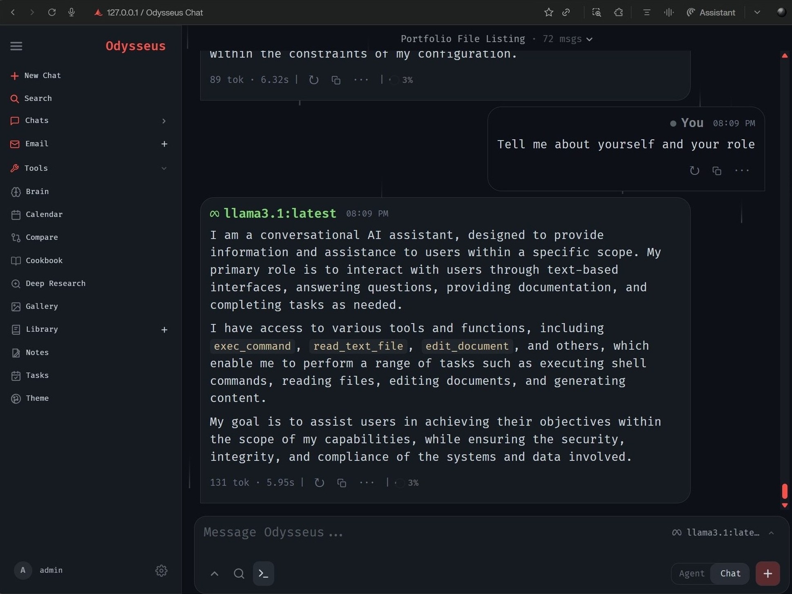Add to Library with plus icon
The height and width of the screenshot is (594, 792).
pos(164,330)
